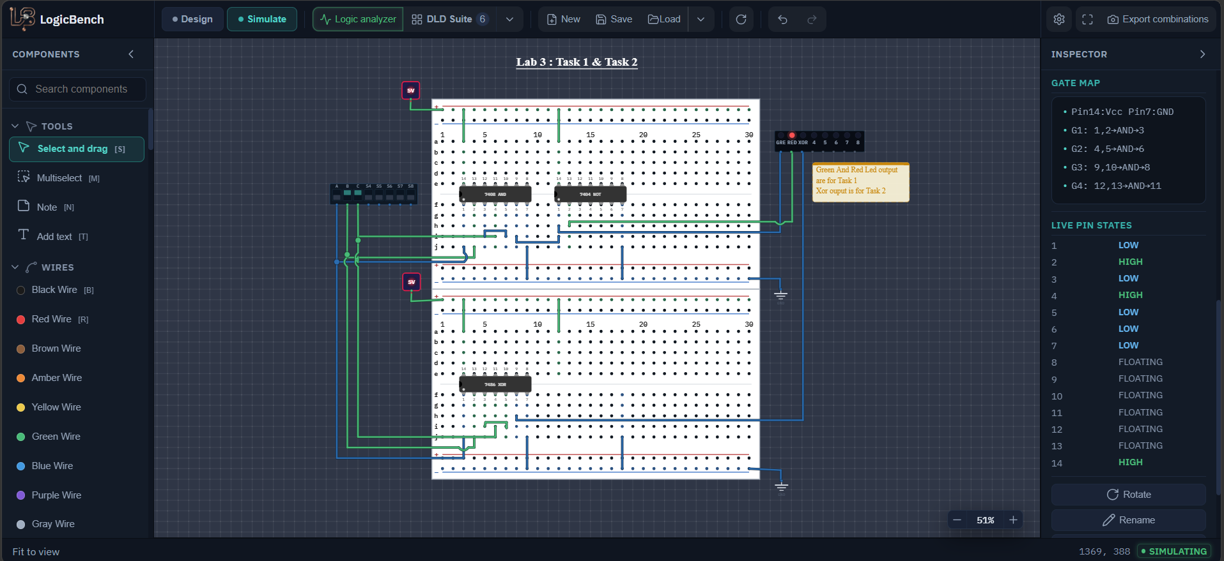The image size is (1224, 561).
Task: Zoom out with the minus icon
Action: (x=957, y=520)
